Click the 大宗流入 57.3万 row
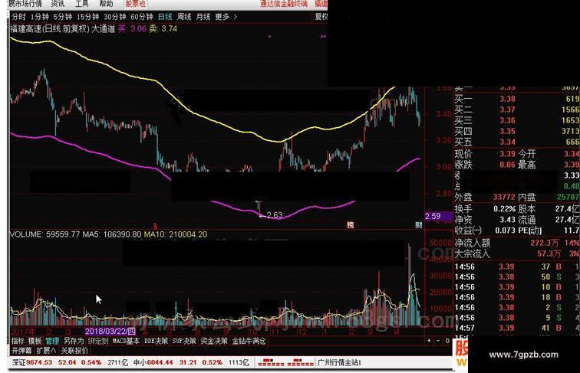The height and width of the screenshot is (373, 580). (517, 254)
